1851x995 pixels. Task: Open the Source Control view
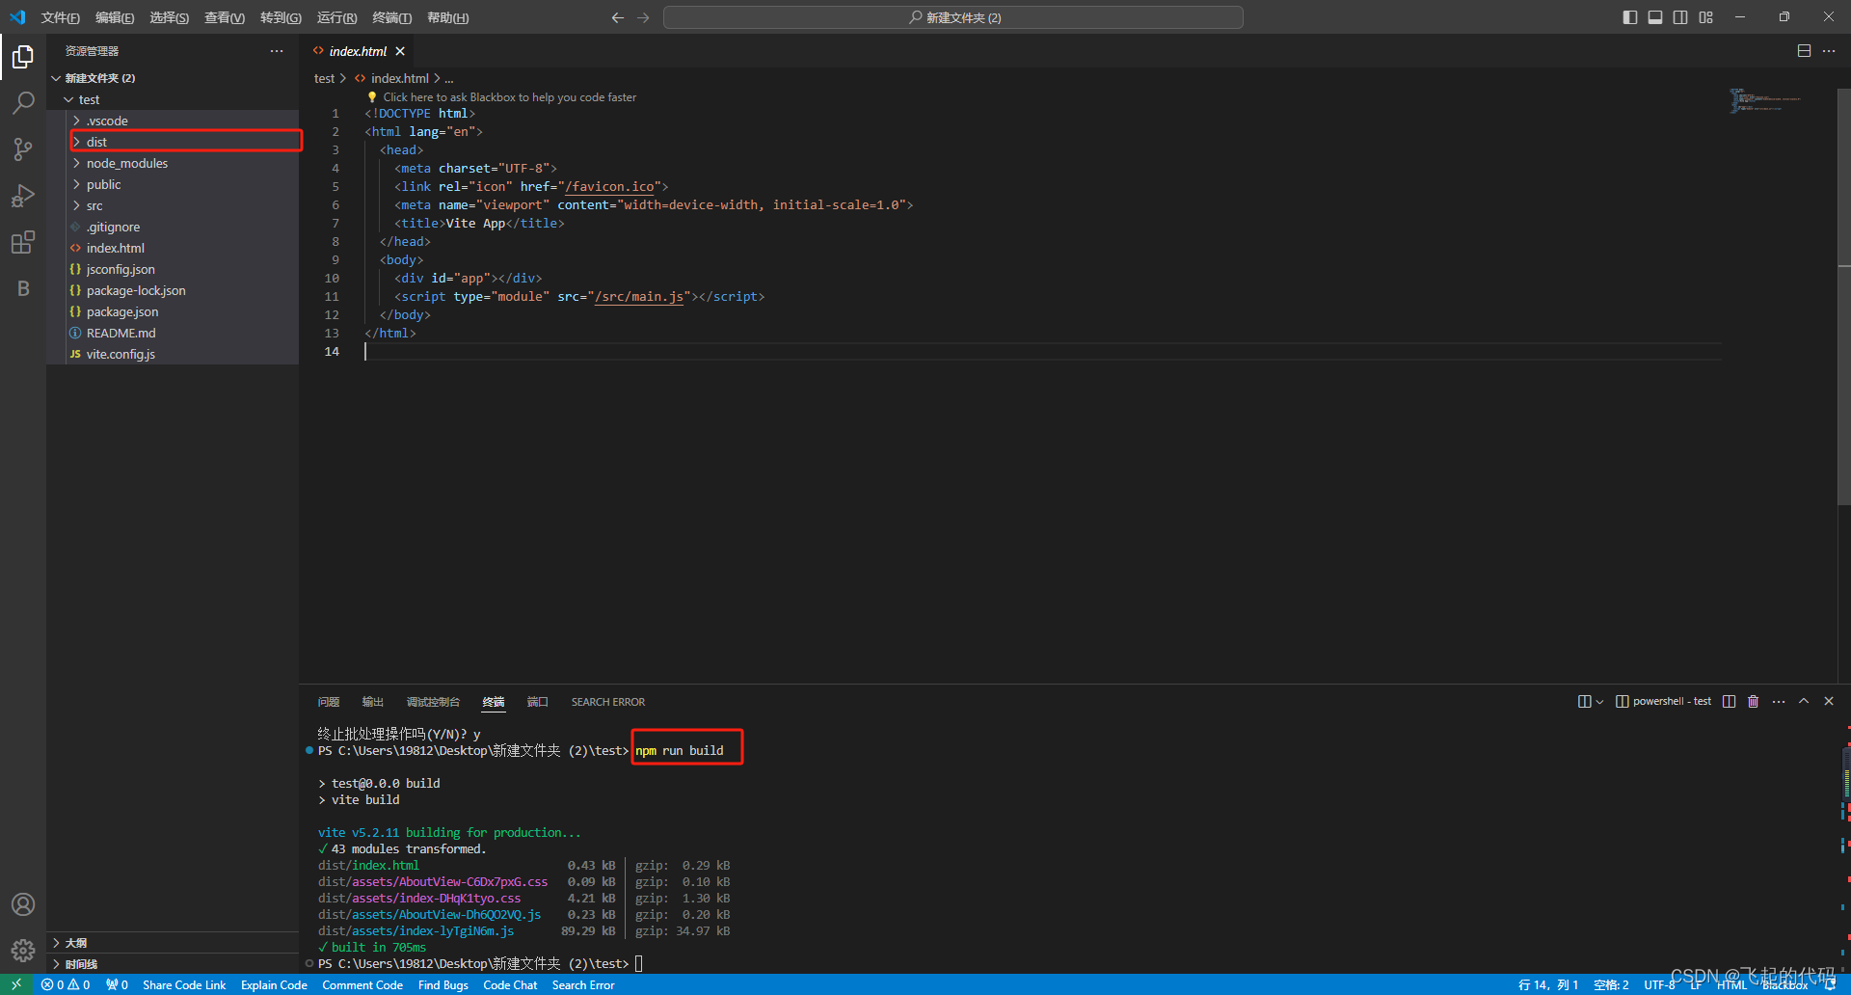[x=23, y=149]
